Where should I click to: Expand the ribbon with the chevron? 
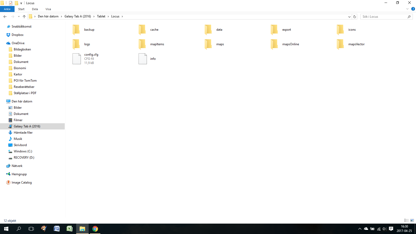point(407,9)
